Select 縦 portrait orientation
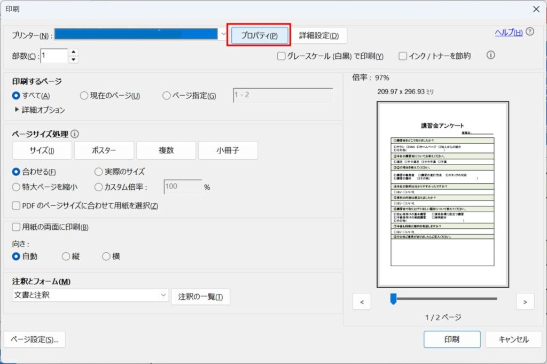Viewport: 547px width, 364px height. [x=66, y=256]
